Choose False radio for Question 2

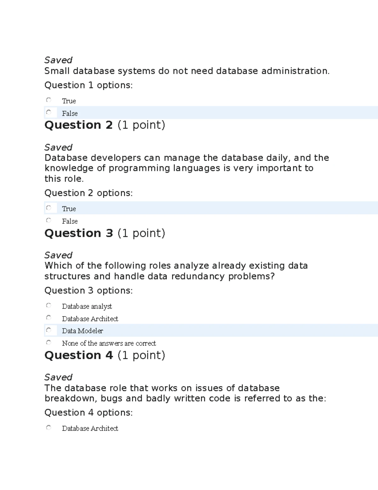[x=49, y=220]
